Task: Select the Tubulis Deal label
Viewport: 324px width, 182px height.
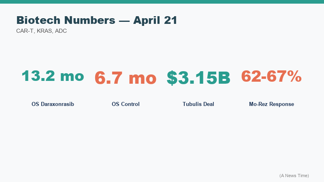Action: (198, 104)
